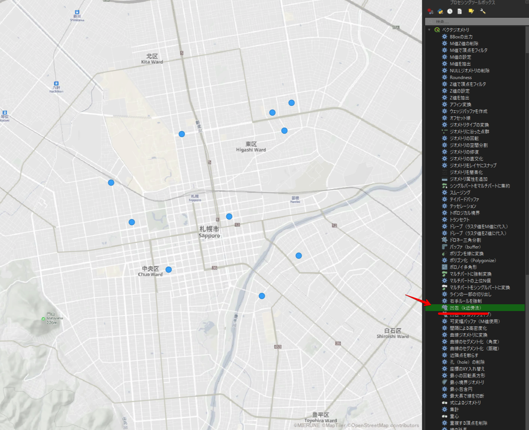Collapse the ベクタジオメトリ tree group
The height and width of the screenshot is (430, 529).
pos(429,30)
